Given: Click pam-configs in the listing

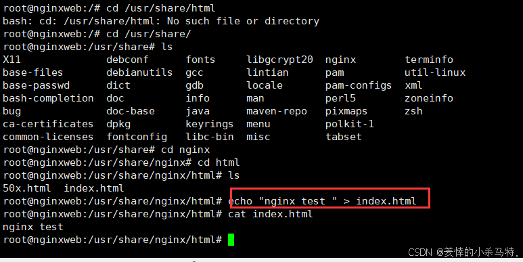Looking at the screenshot, I should 359,85.
